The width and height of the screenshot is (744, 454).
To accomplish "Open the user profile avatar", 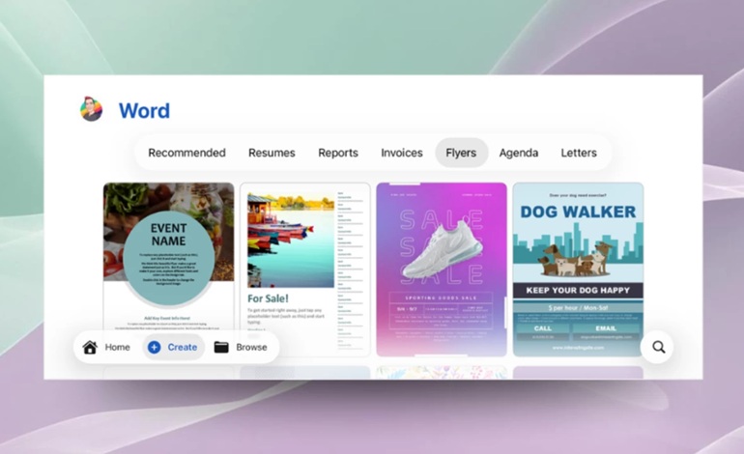I will coord(91,109).
